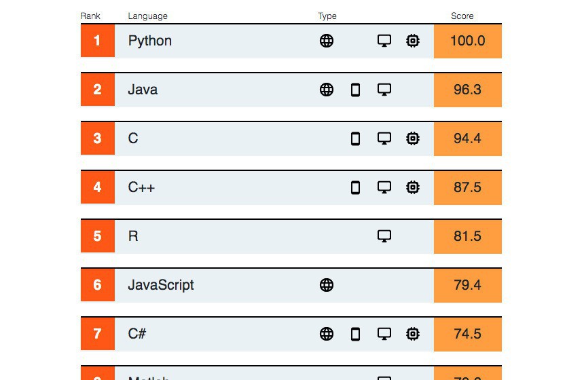Screen dimensions: 584x380
Task: Click the orange rank 1 badge
Action: click(97, 41)
